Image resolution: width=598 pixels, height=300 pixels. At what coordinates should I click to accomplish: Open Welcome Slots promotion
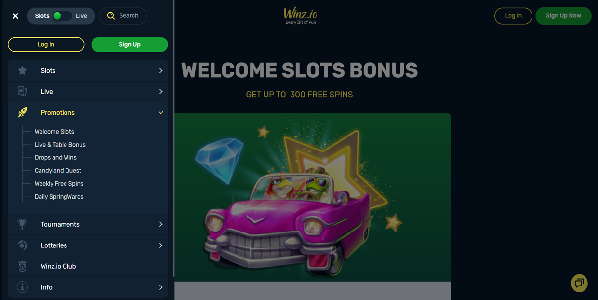54,131
